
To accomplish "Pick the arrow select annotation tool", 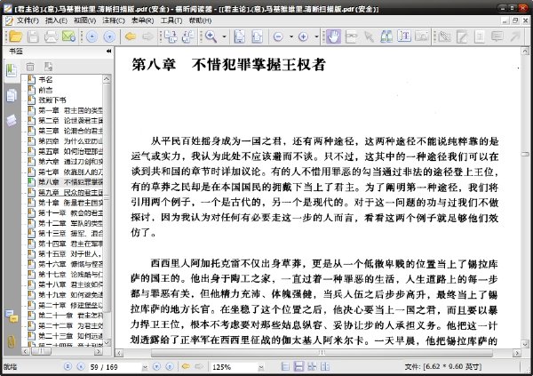I will pos(369,36).
